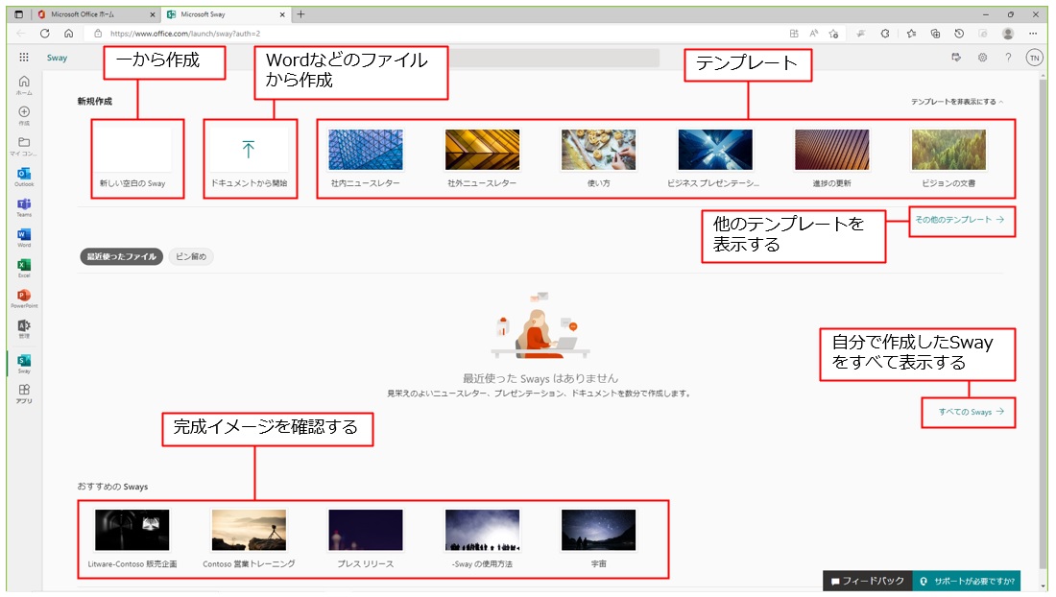Click the browser home button
Viewport: 1056px width, 597px height.
69,33
